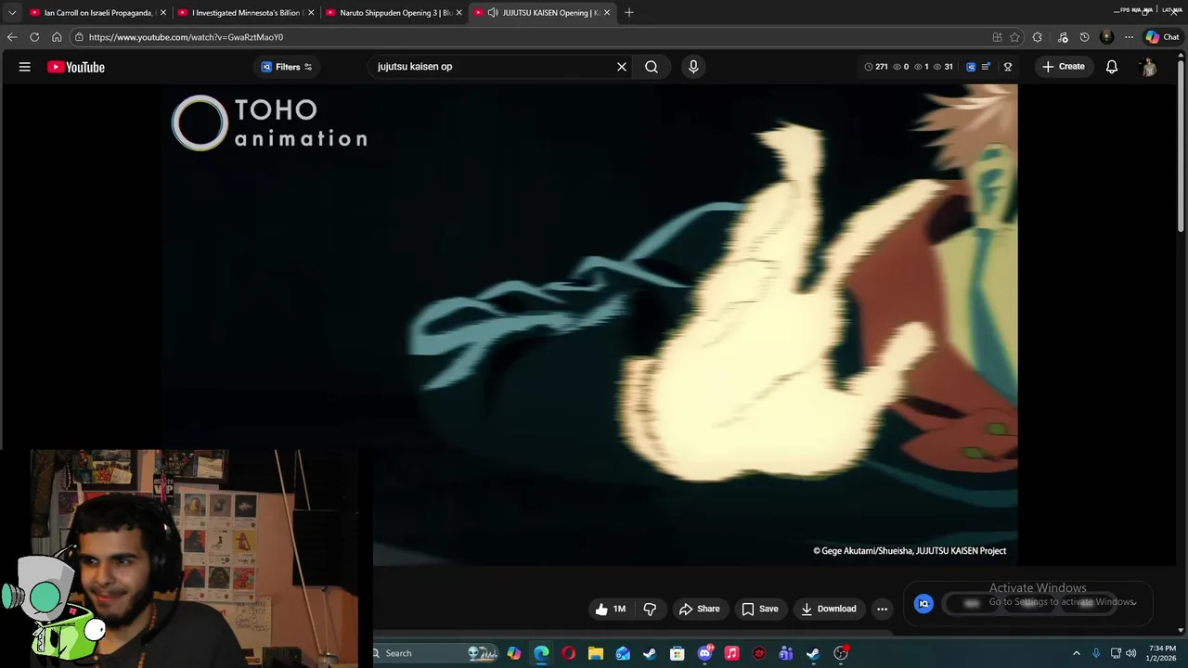Show hidden system tray icons chevron
This screenshot has width=1188, height=668.
pos(1077,653)
